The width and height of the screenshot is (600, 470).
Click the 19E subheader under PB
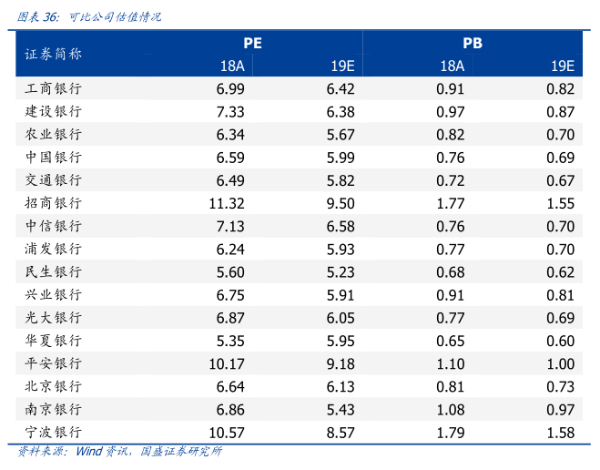click(562, 66)
